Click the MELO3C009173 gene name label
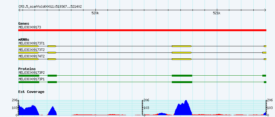Image resolution: width=275 pixels, height=117 pixels. [x=30, y=27]
